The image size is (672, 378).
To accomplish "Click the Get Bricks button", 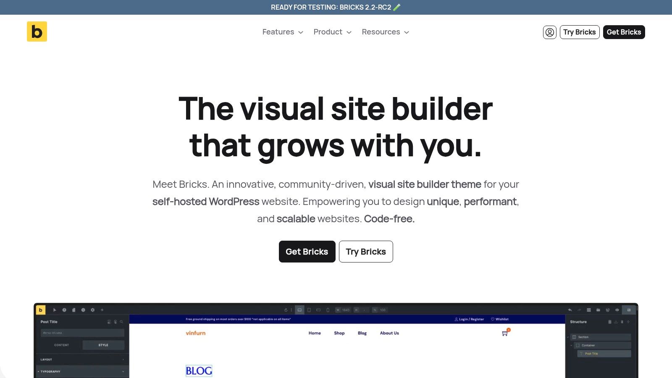I will pos(307,252).
